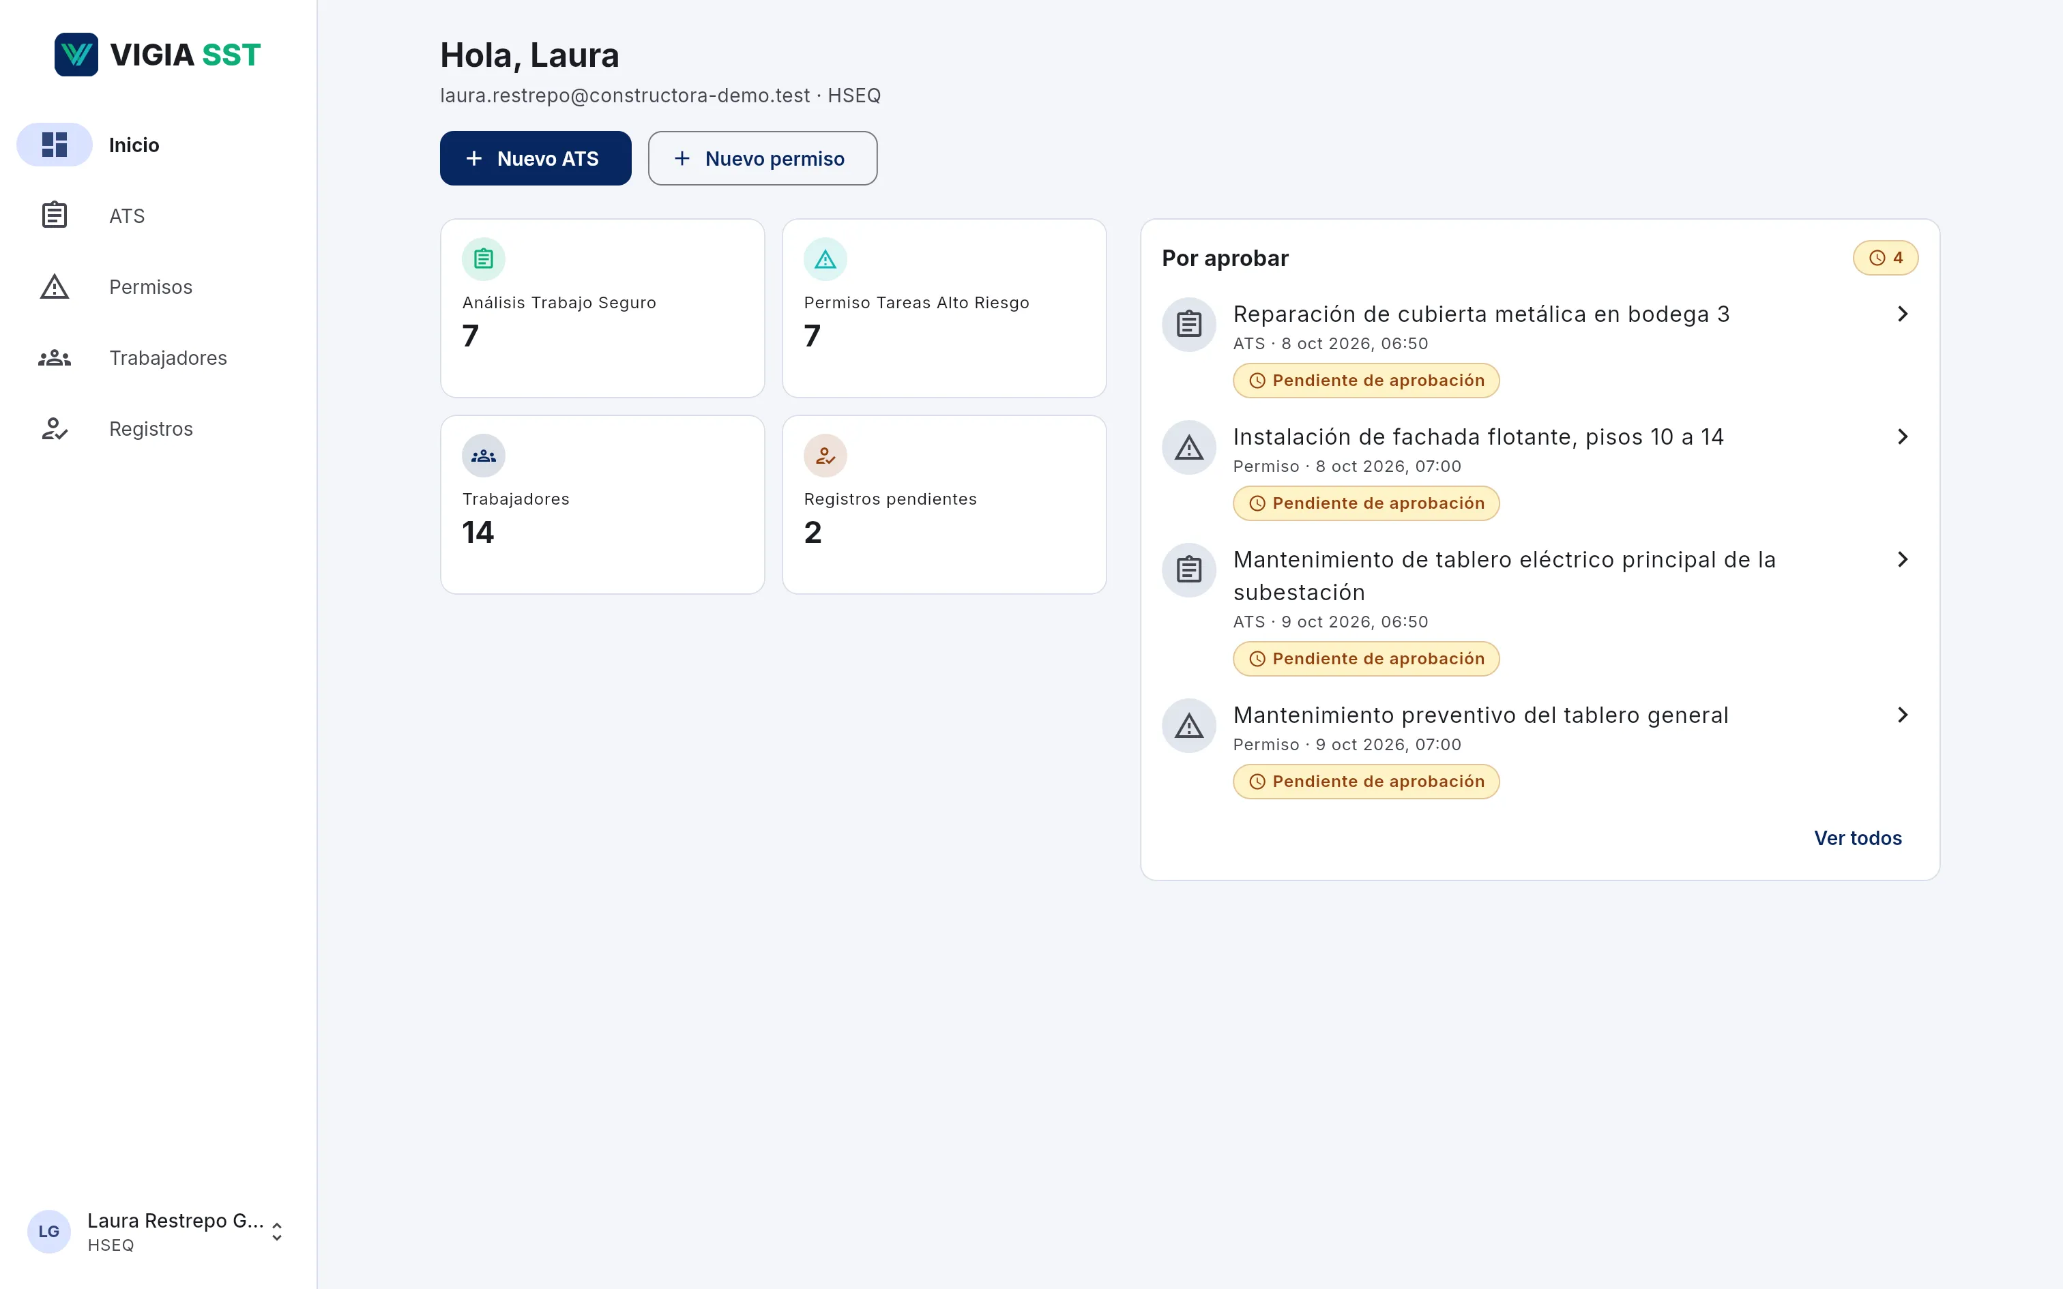Open the Registros person-check icon in sidebar
The image size is (2063, 1289).
click(55, 429)
